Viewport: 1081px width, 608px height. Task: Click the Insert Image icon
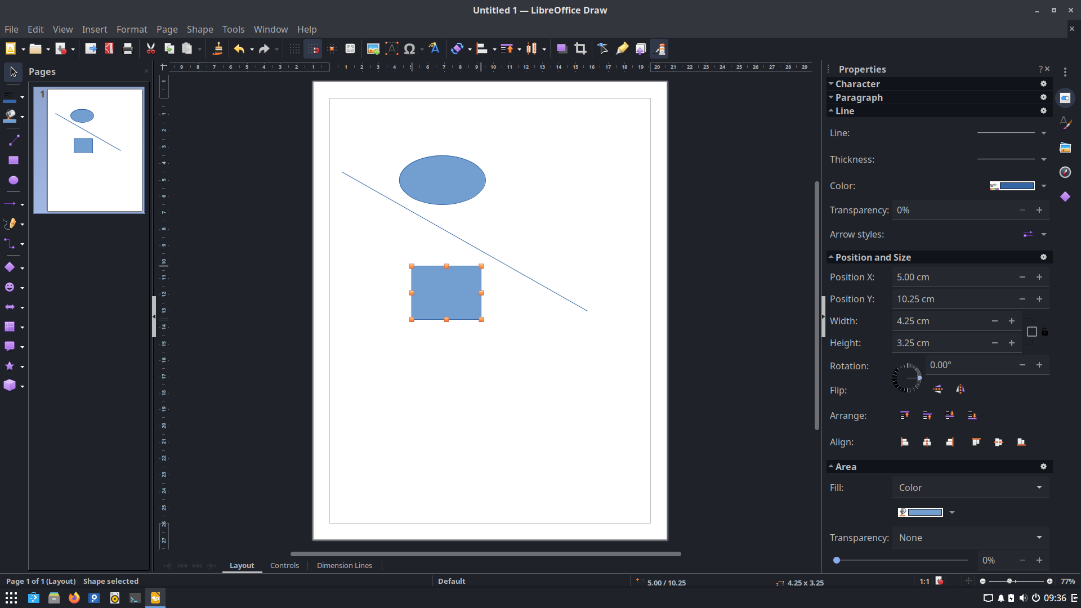(373, 49)
